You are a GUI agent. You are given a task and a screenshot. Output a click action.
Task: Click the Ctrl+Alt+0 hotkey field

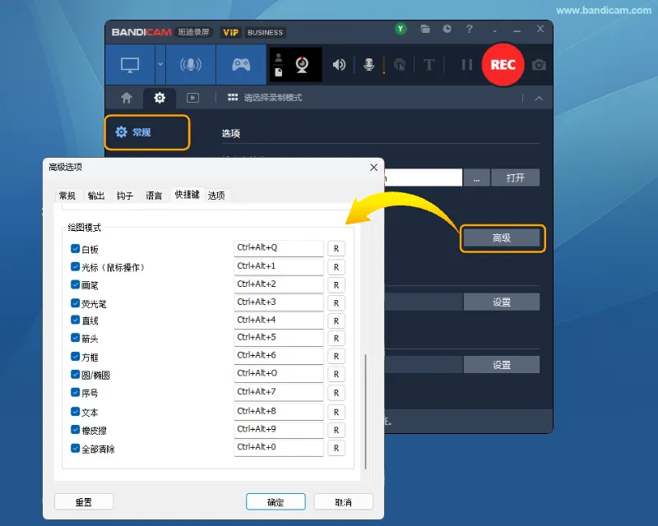(x=279, y=448)
